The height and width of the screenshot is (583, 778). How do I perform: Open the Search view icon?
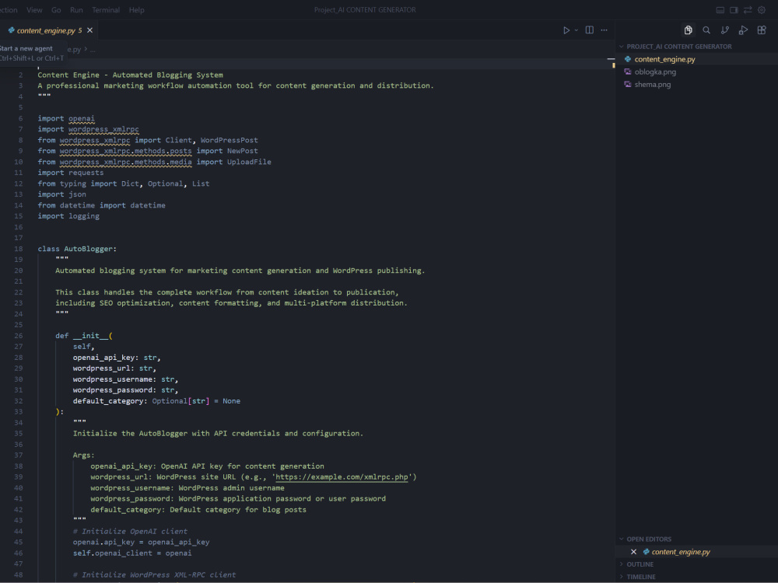coord(706,29)
